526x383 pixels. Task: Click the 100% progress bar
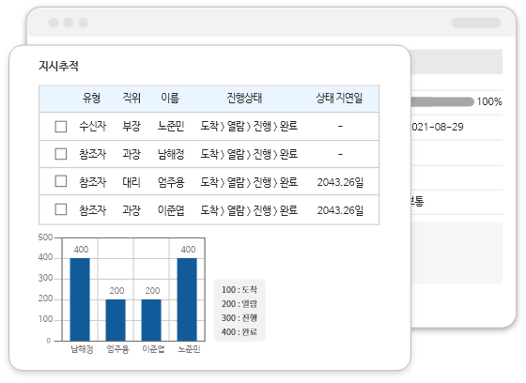[x=442, y=101]
